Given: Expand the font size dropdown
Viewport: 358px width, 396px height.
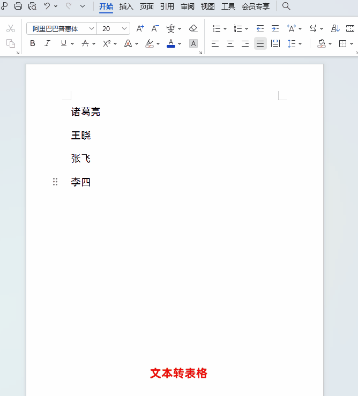Looking at the screenshot, I should pos(125,28).
